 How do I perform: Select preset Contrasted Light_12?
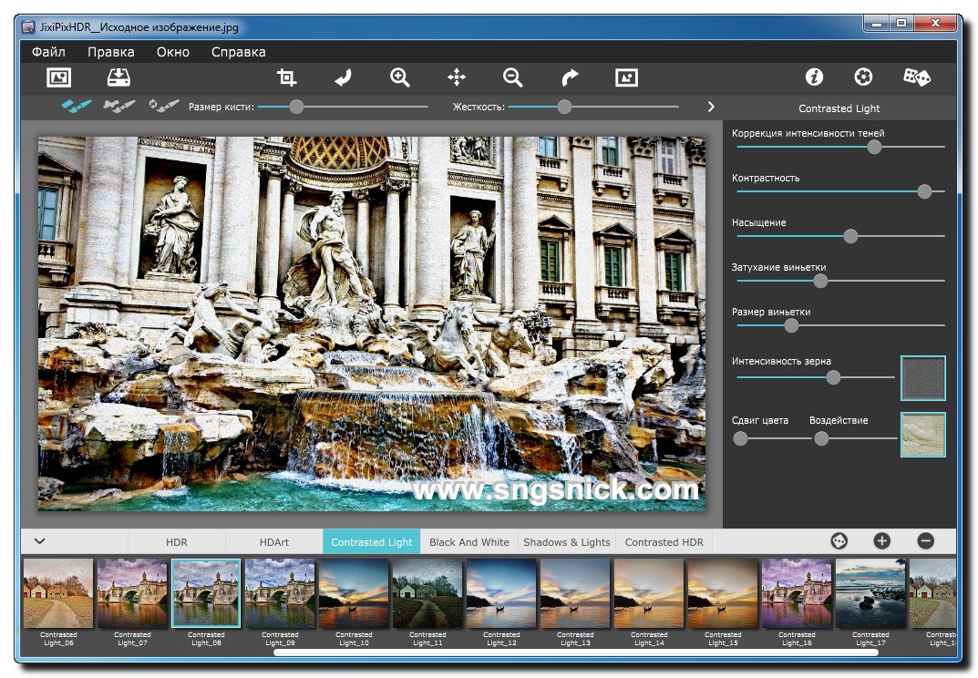(x=501, y=594)
